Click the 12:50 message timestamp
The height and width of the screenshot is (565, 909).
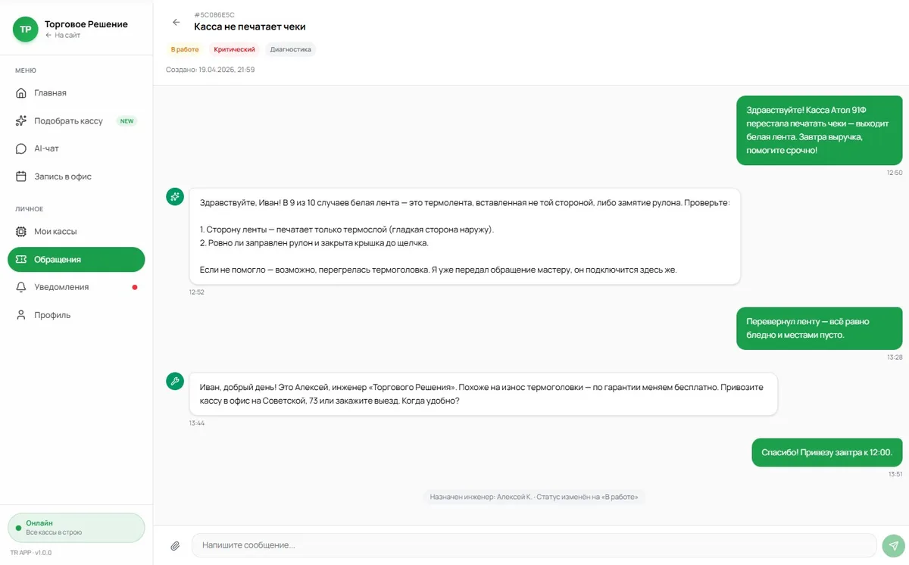(x=895, y=173)
